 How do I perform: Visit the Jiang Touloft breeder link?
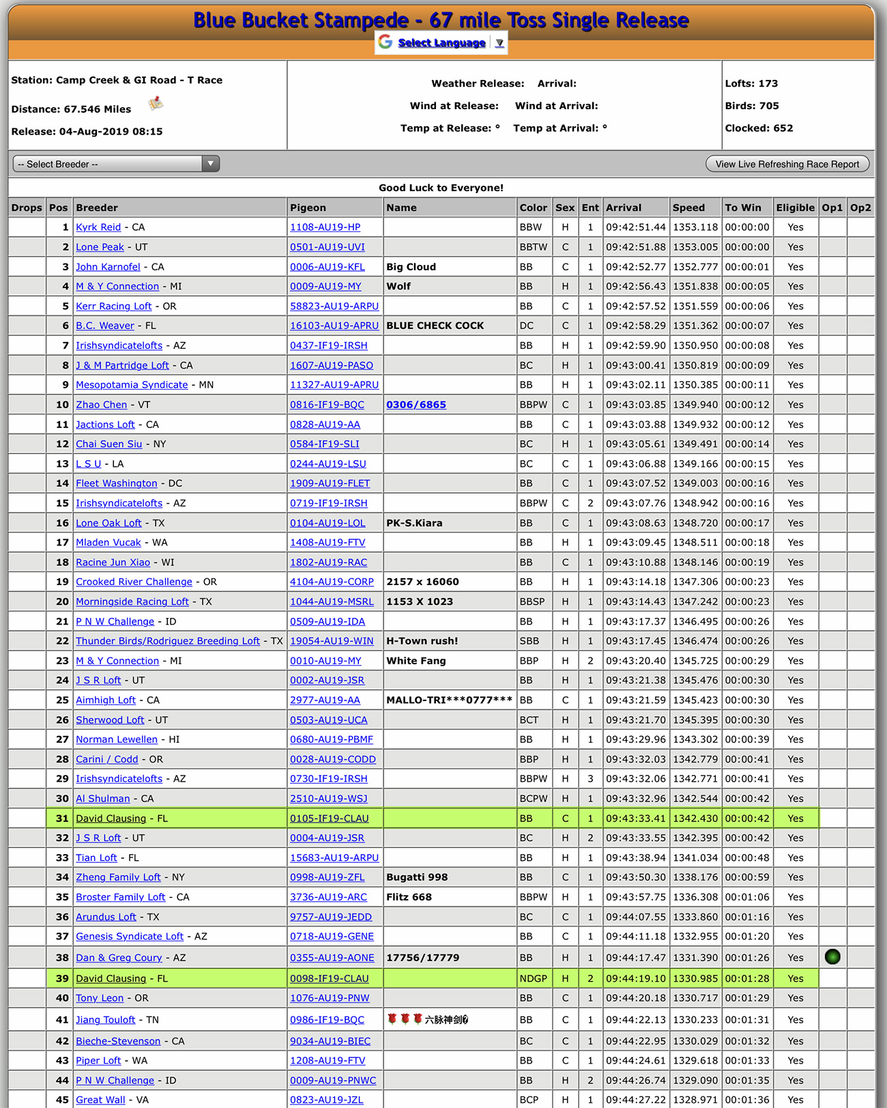tap(106, 1020)
